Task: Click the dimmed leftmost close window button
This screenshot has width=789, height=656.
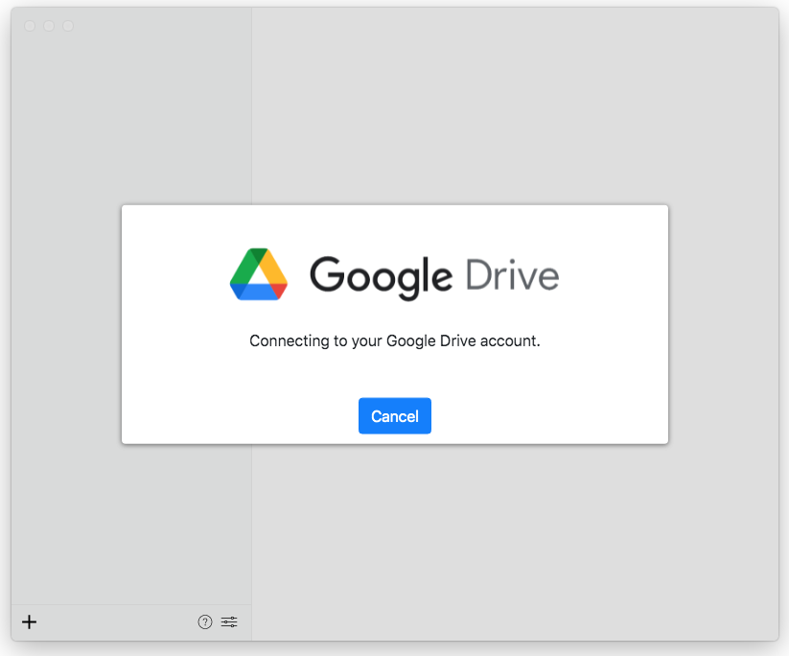Action: click(x=30, y=26)
